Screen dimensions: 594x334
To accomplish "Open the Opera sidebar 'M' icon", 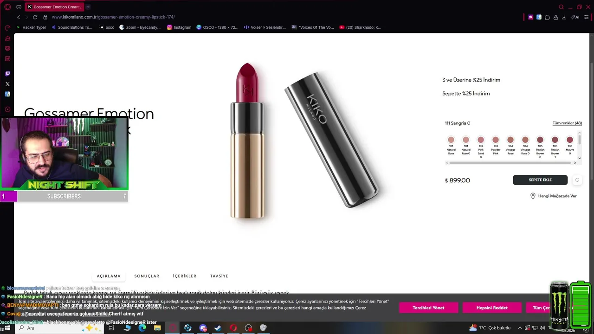I will coord(7,59).
